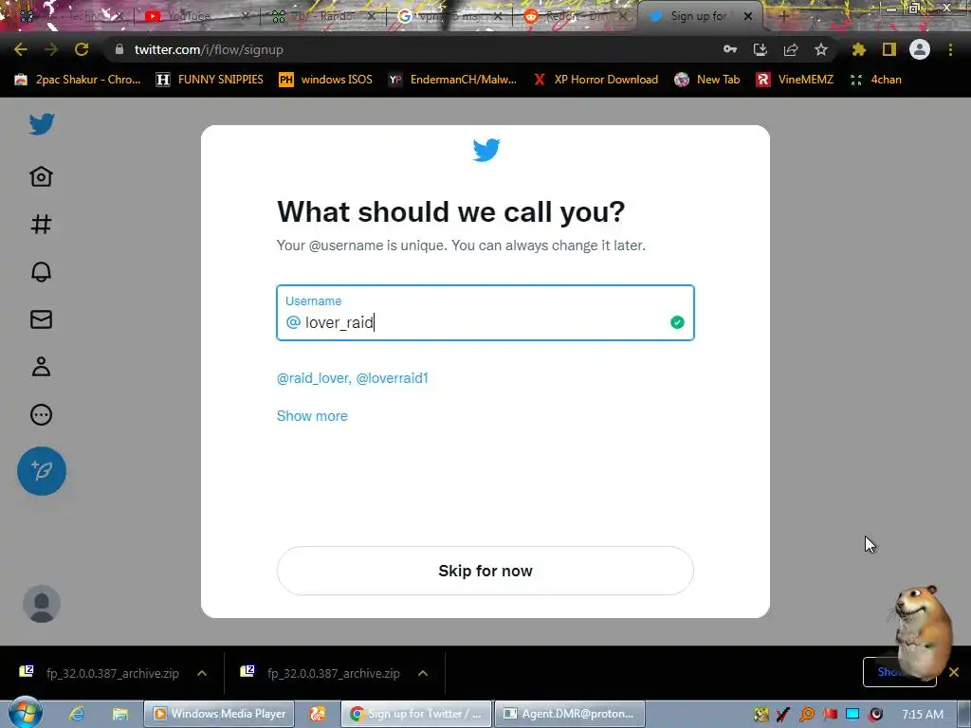Open New Tab bookmark
The image size is (971, 728).
pos(707,80)
